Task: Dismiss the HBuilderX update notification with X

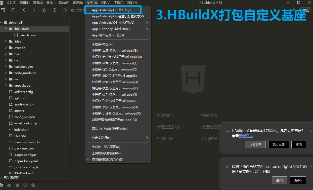Action: [x=311, y=131]
